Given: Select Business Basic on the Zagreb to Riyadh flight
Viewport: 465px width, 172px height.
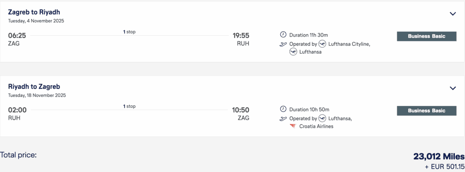Looking at the screenshot, I should tap(427, 36).
